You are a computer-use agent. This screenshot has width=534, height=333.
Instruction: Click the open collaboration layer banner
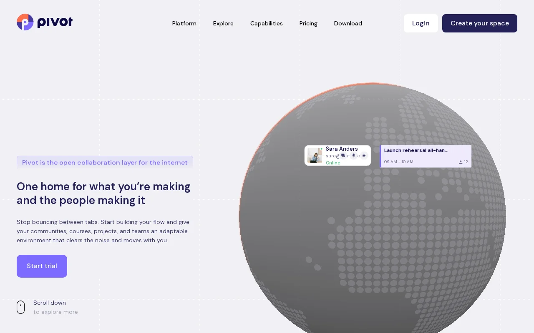[105, 162]
